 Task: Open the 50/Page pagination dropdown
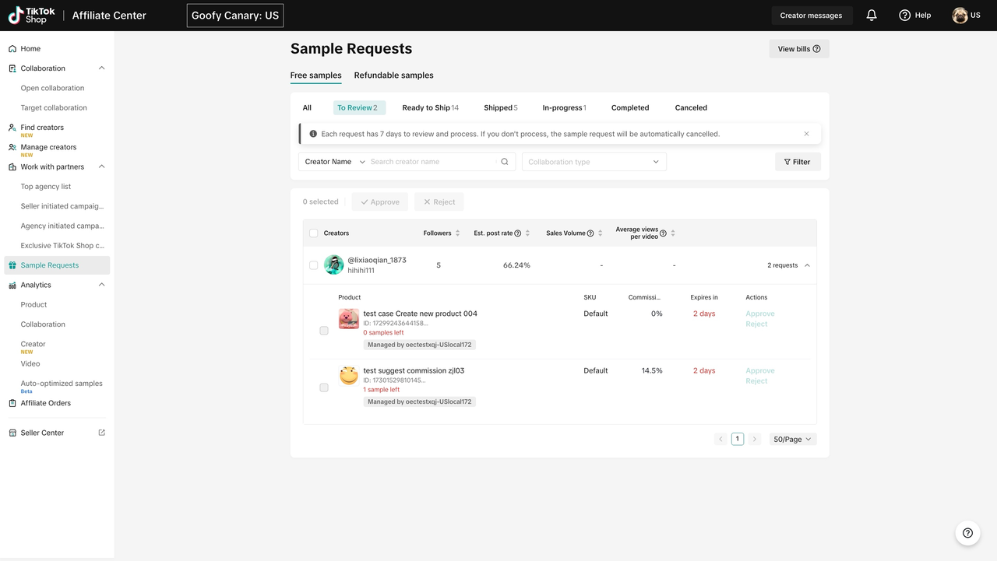pyautogui.click(x=792, y=440)
